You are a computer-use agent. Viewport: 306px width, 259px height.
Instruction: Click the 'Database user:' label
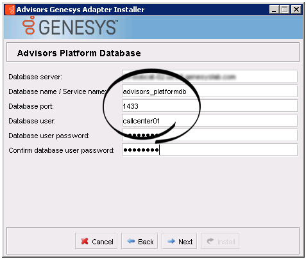[32, 121]
